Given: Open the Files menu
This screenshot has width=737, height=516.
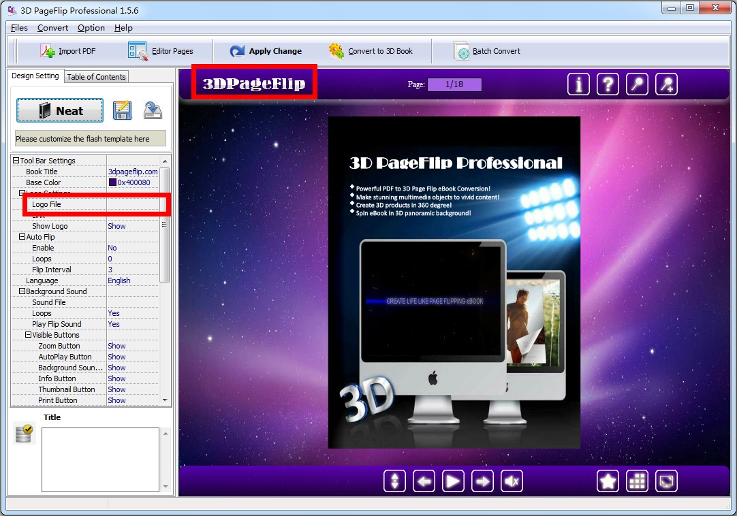Looking at the screenshot, I should pos(19,28).
